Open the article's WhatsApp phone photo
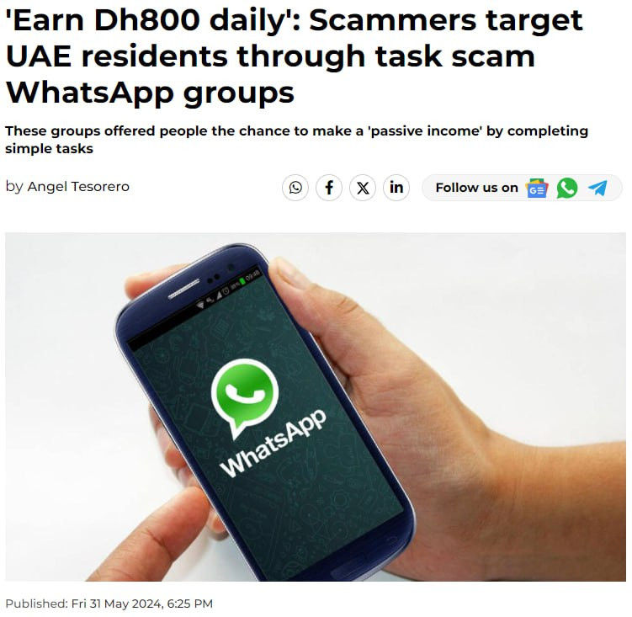Screen dimensions: 632x617 tap(316, 407)
